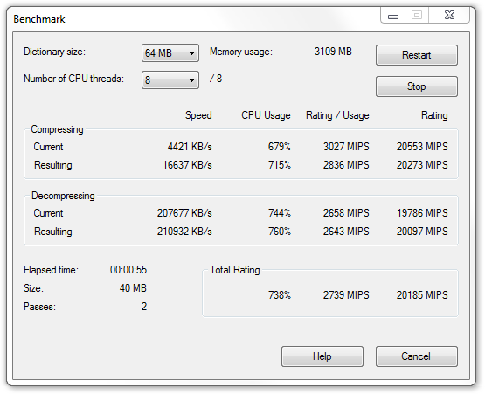Click the arrow beside the 8 threads value
The image size is (485, 394).
pos(191,80)
